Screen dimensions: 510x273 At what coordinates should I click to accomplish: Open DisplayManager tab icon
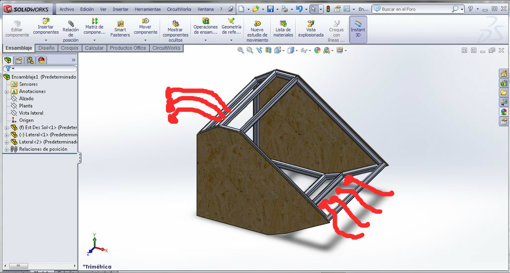(41, 60)
